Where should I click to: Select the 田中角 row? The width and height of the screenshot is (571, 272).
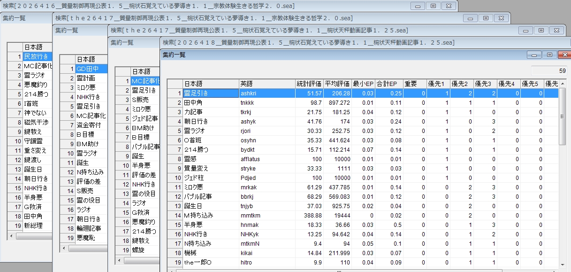point(210,102)
